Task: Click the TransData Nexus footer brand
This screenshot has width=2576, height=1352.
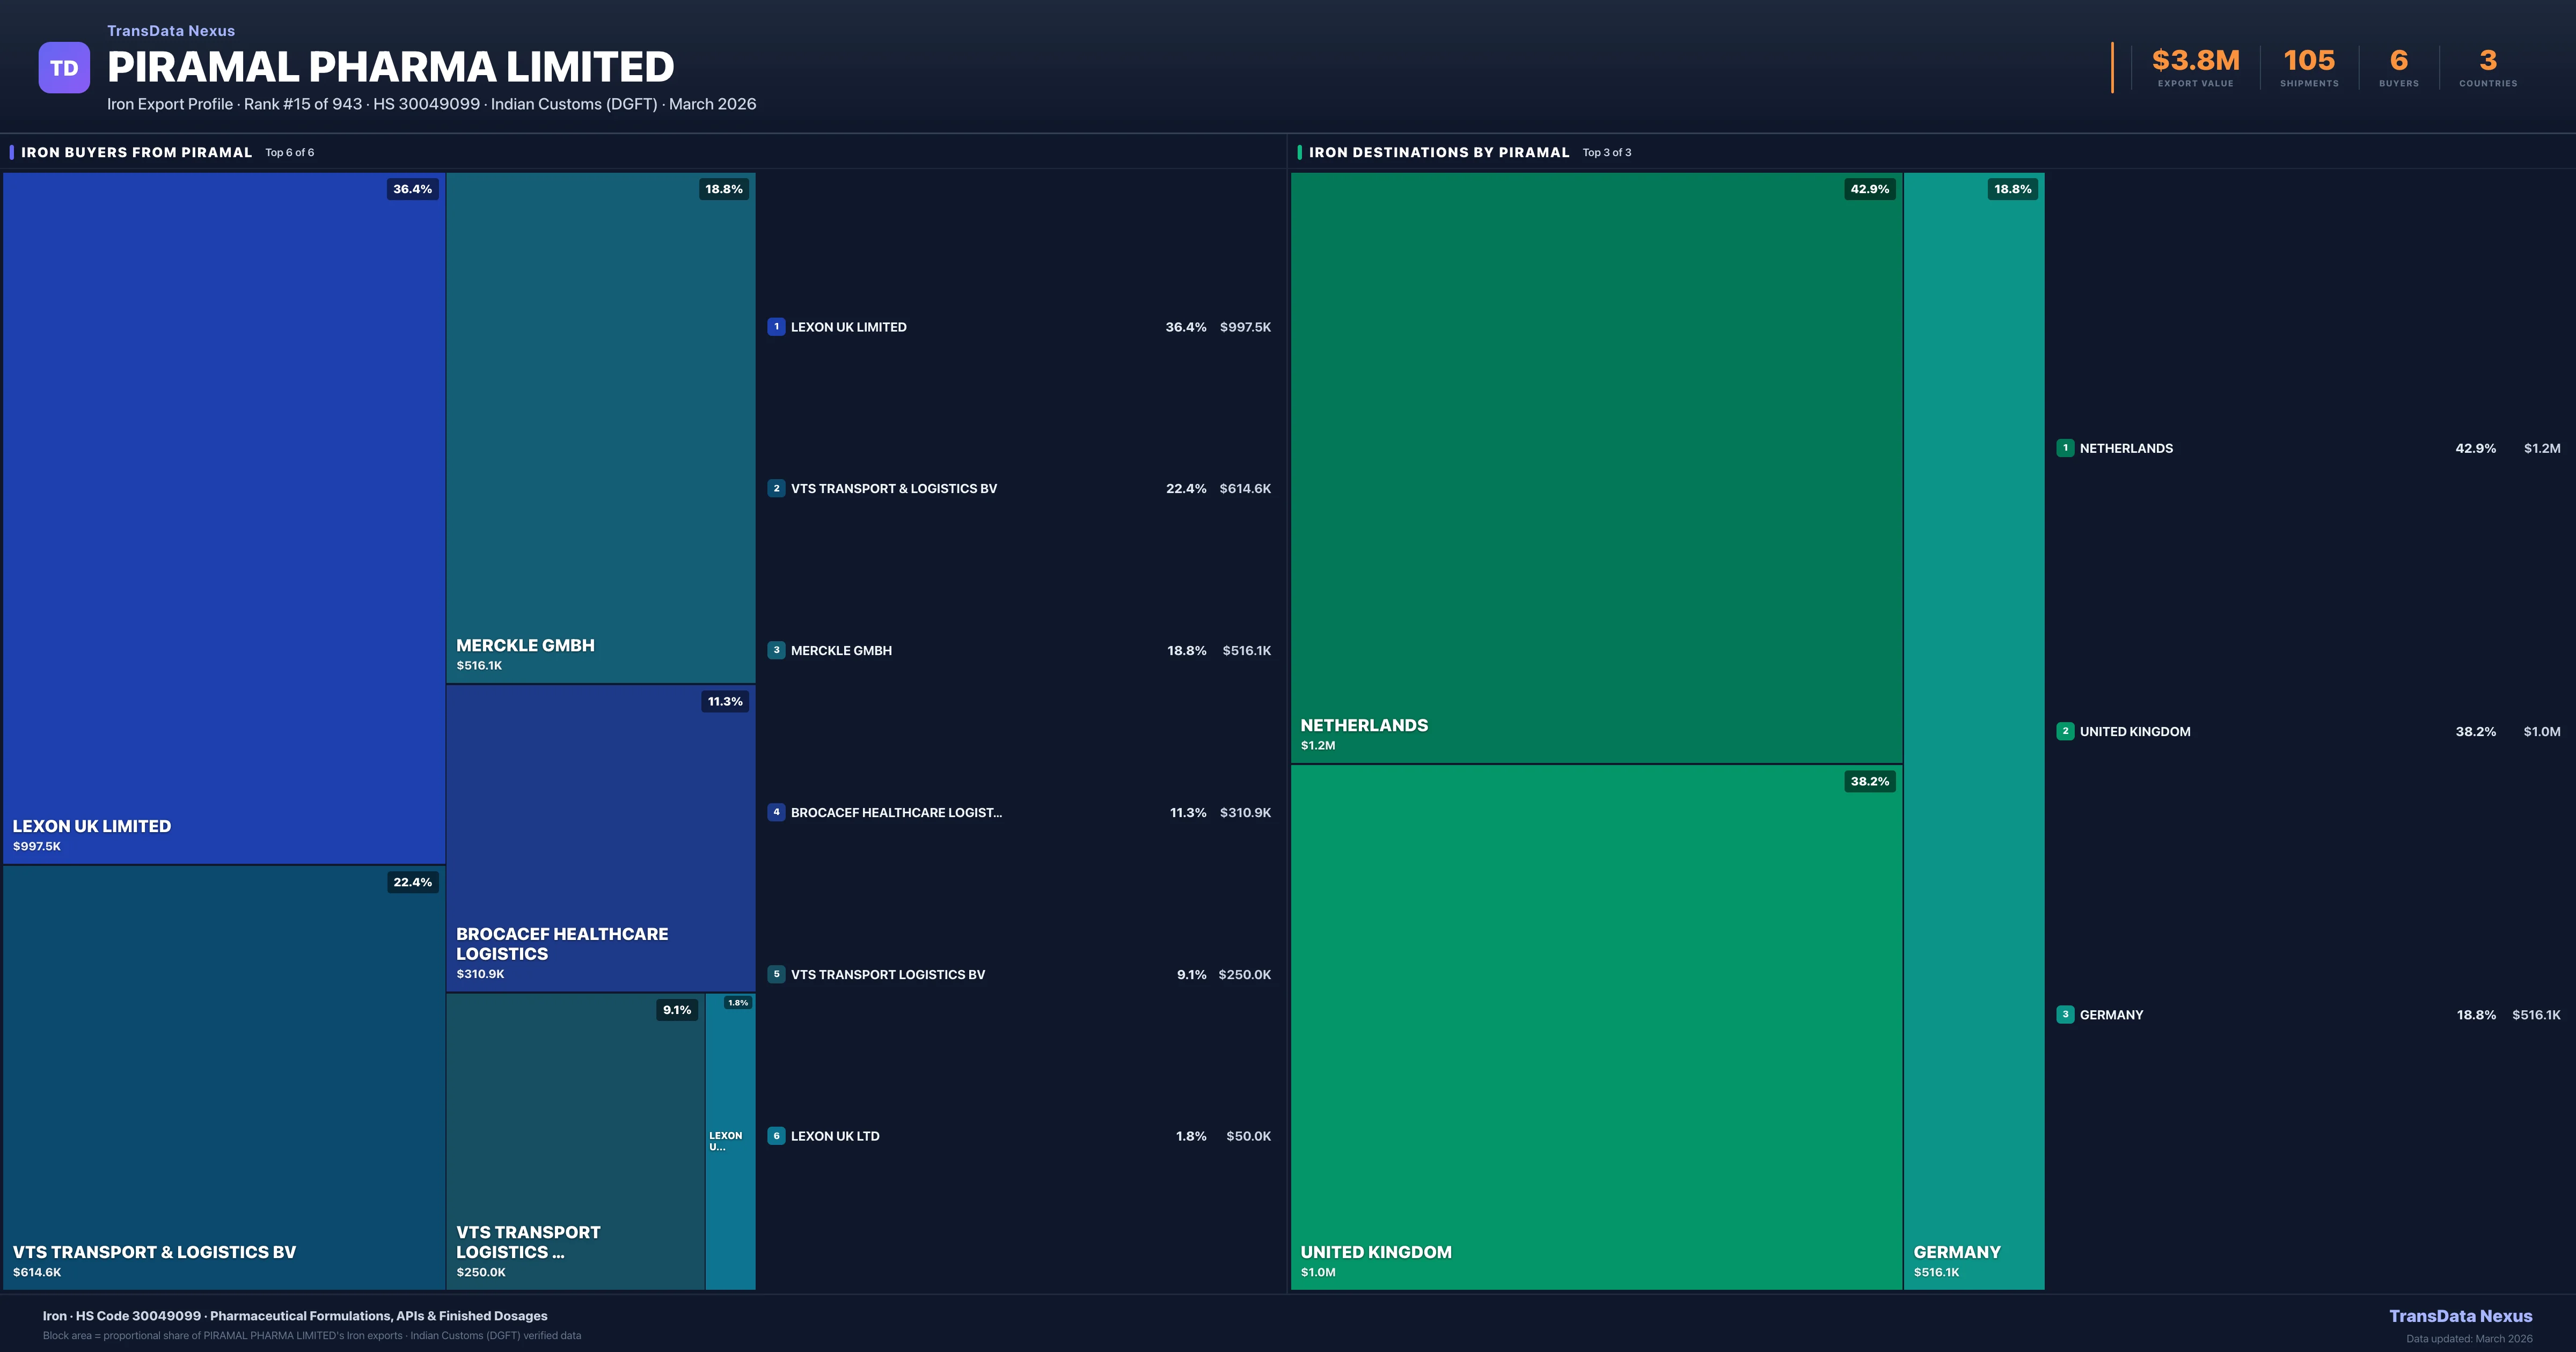Action: pos(2460,1316)
